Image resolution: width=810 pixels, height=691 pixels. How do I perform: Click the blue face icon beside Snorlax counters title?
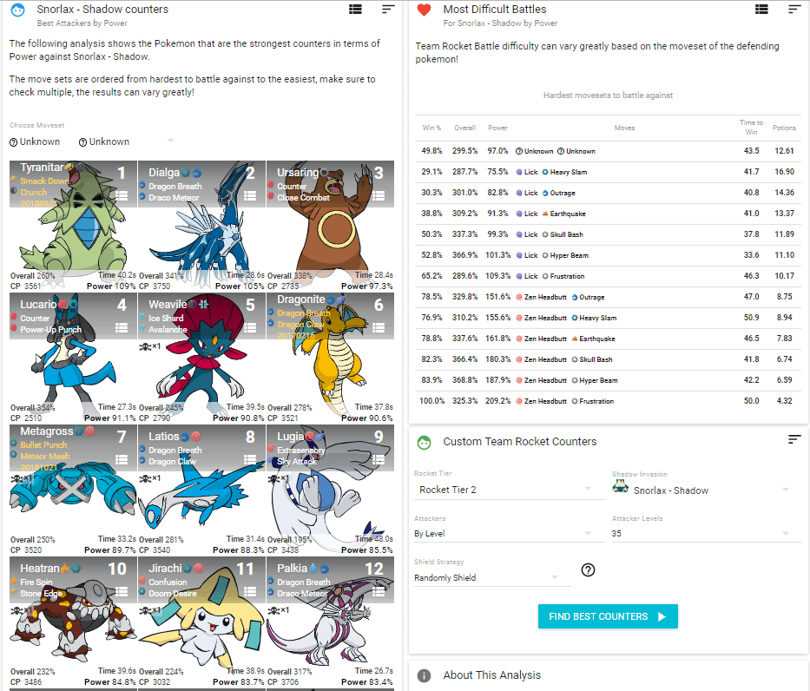tap(18, 10)
